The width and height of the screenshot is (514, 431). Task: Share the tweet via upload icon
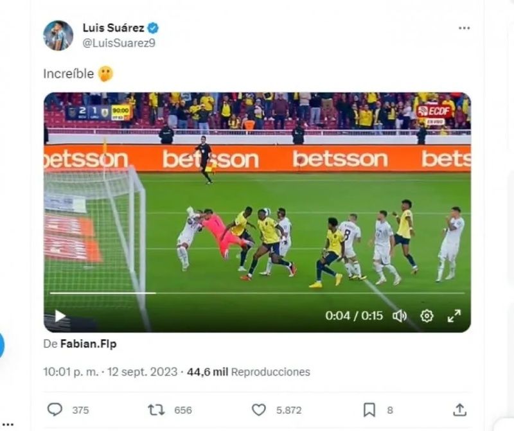(x=459, y=410)
